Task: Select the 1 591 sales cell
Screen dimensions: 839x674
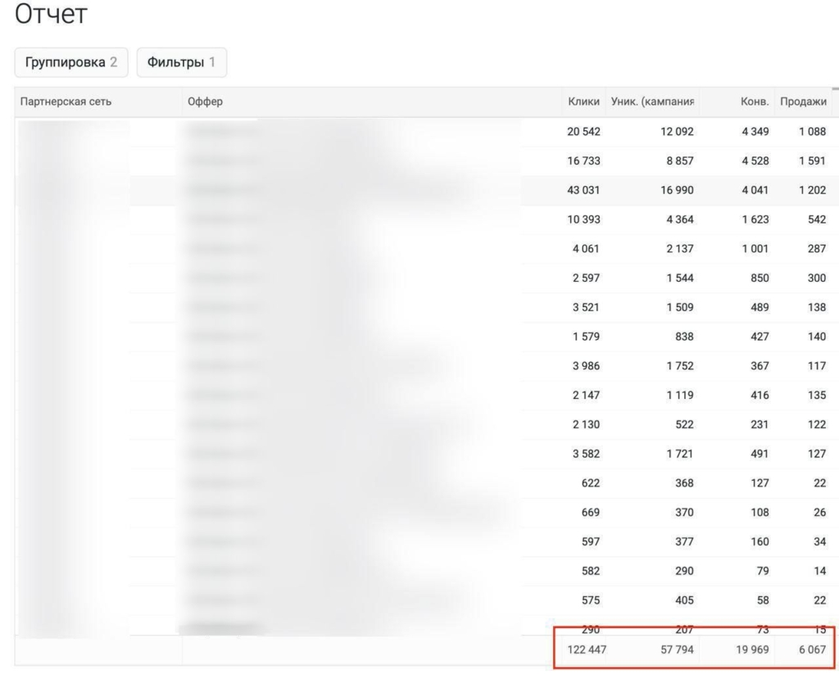Action: click(x=811, y=161)
